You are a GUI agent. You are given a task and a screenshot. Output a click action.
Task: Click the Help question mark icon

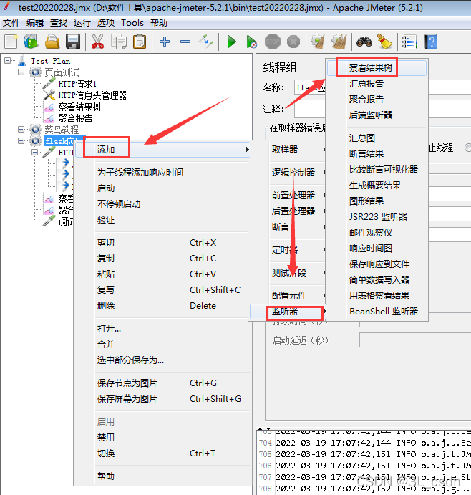point(431,42)
